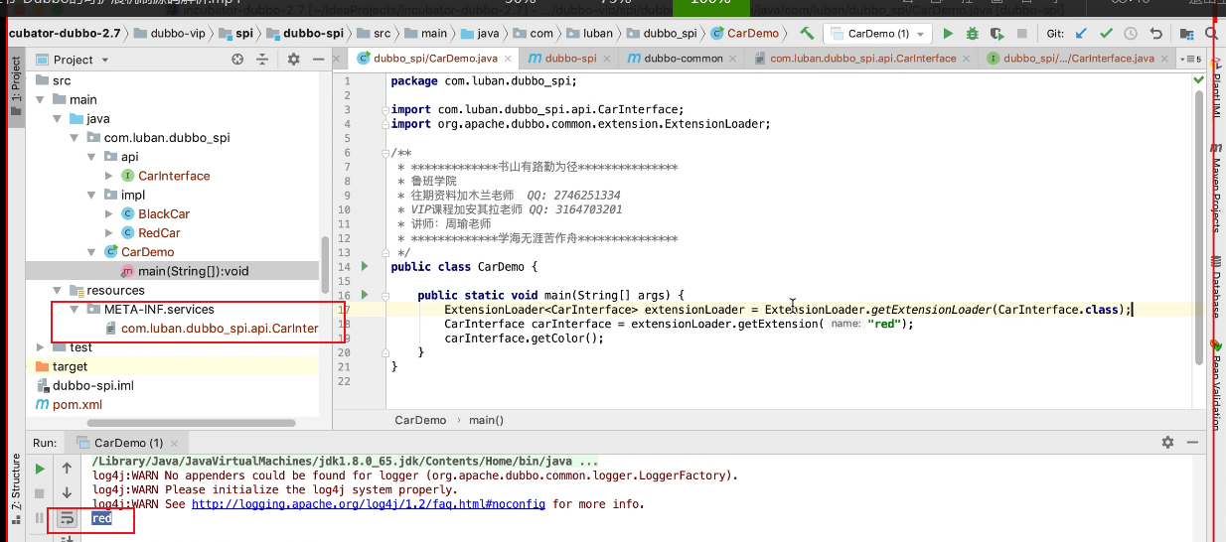Collapse the resources folder arrow

(58, 291)
